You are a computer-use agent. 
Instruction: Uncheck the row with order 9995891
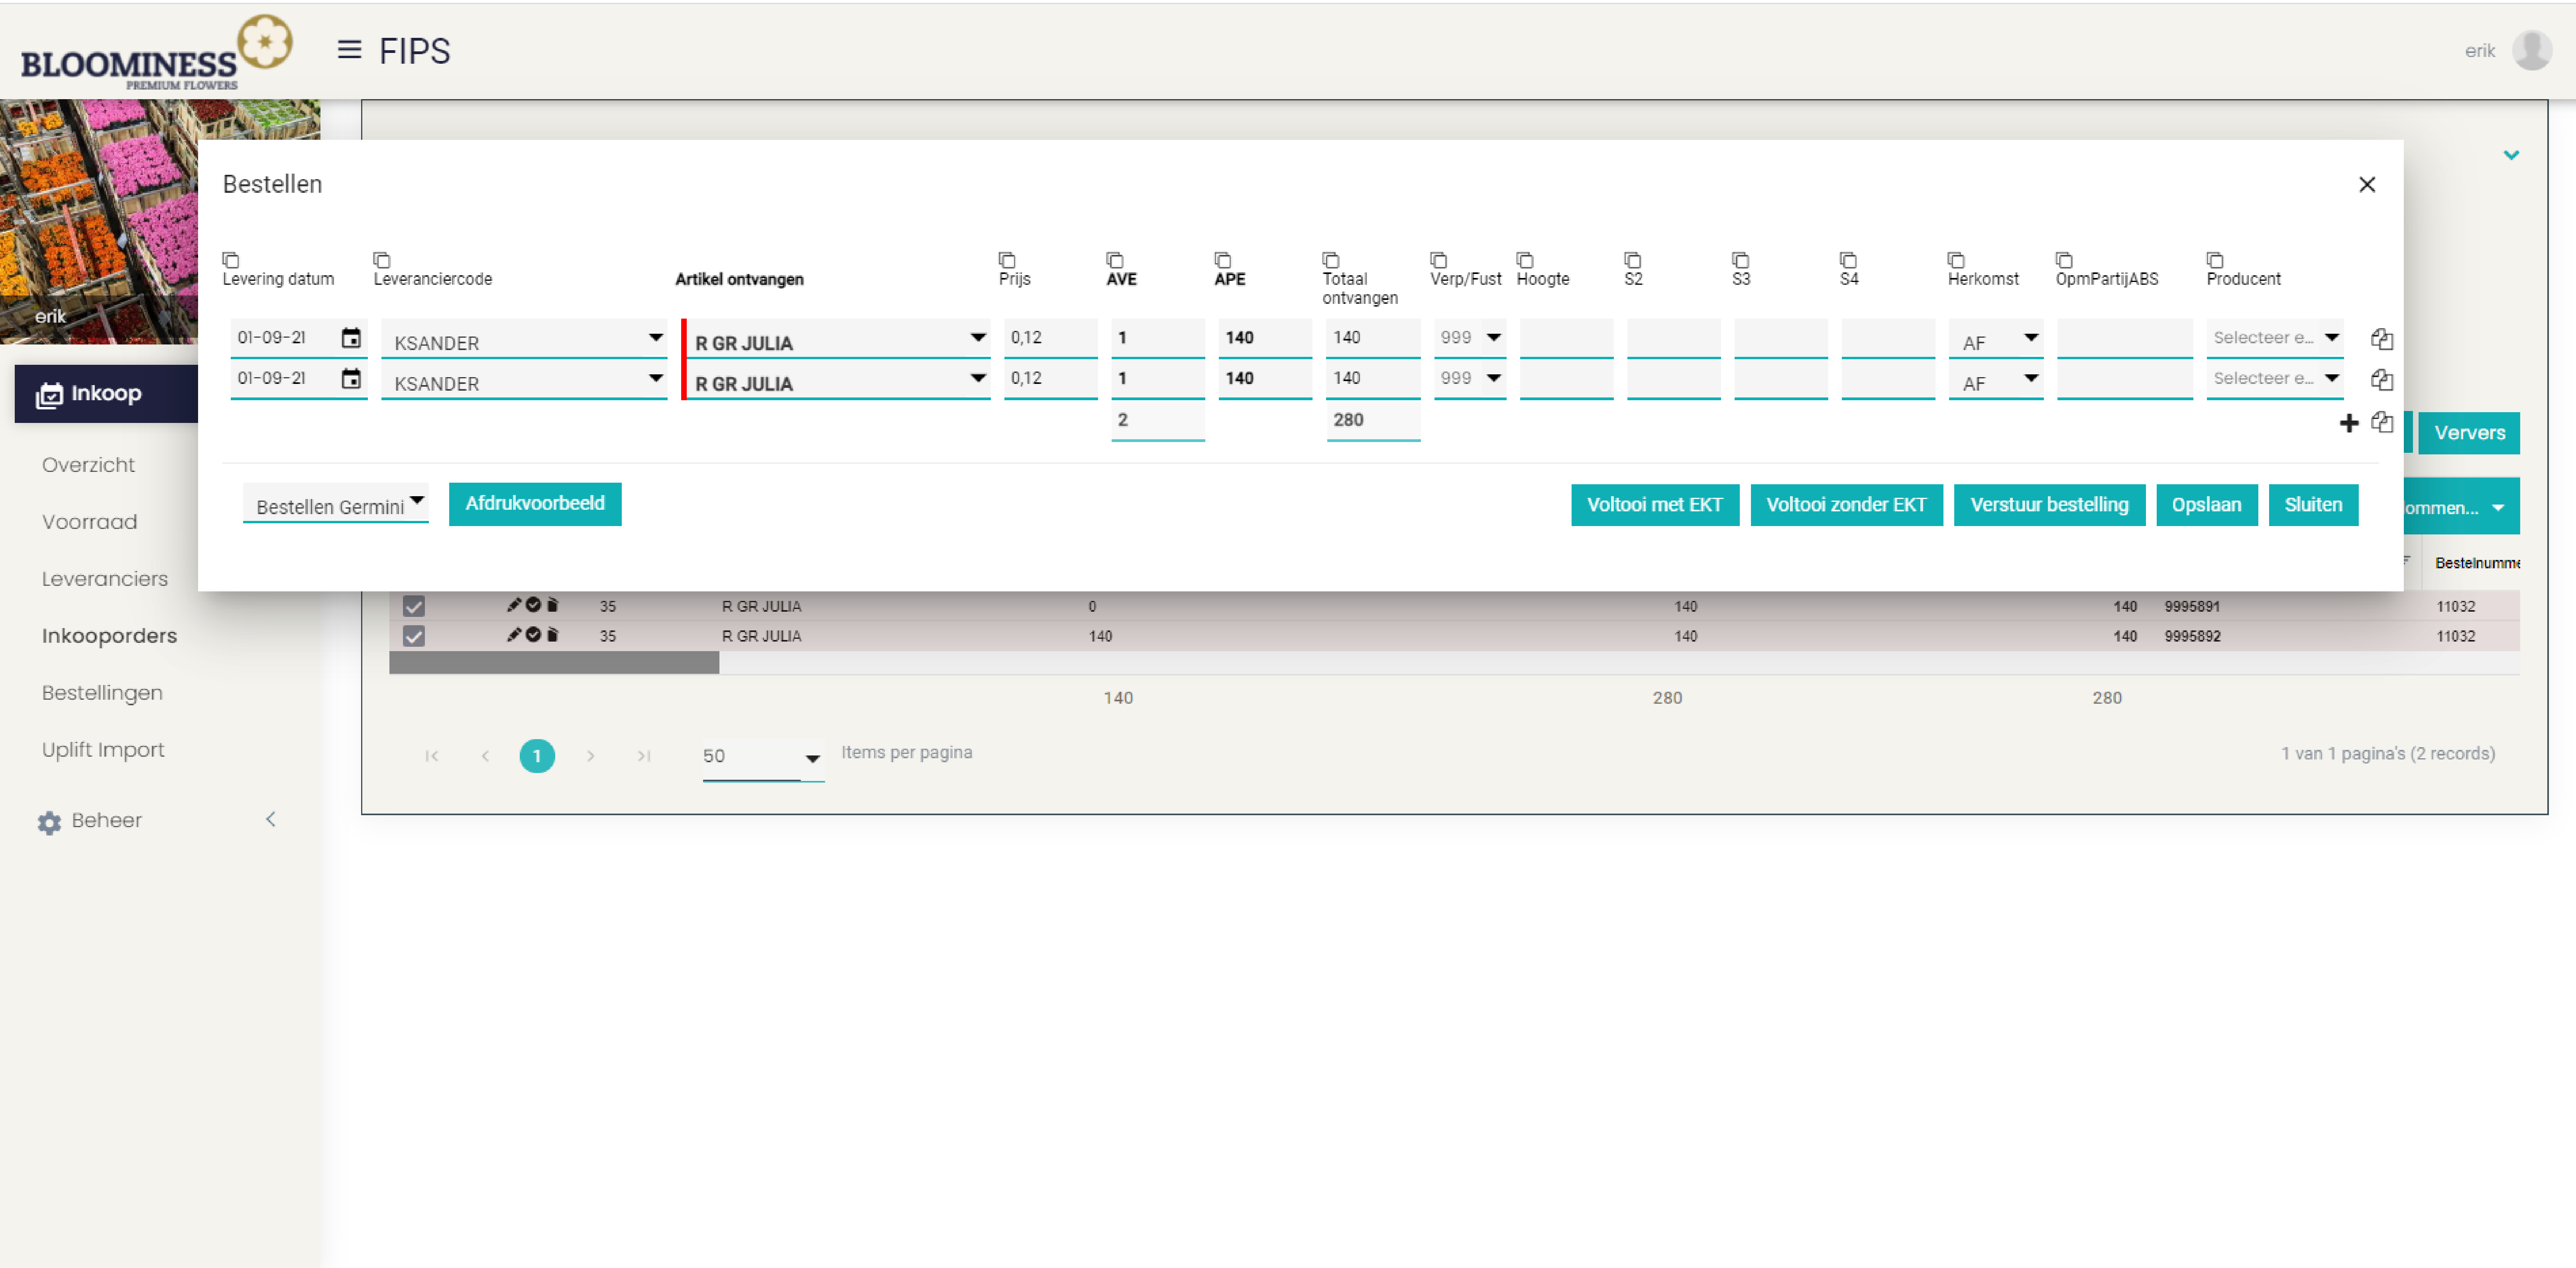(x=414, y=607)
